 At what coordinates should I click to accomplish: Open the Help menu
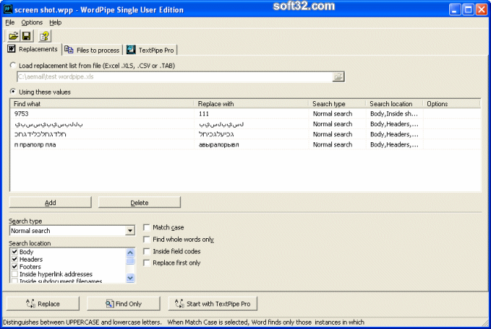pos(56,23)
